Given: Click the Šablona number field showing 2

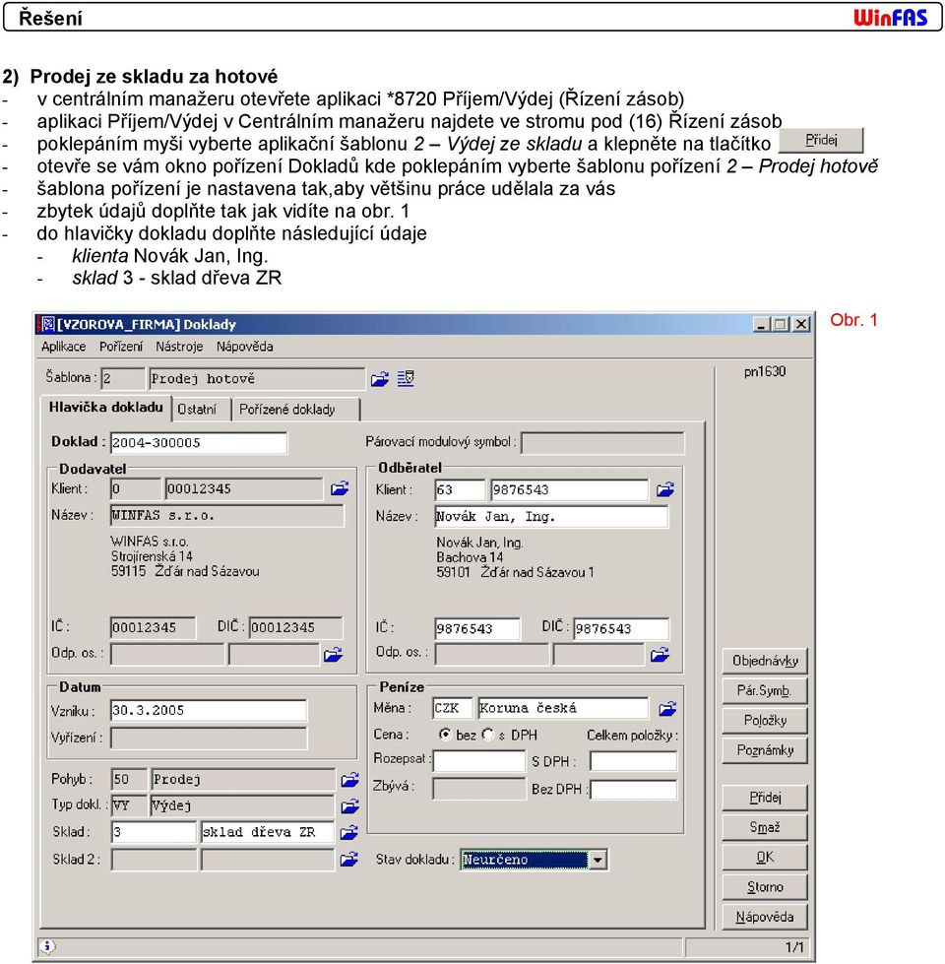Looking at the screenshot, I should click(x=123, y=379).
